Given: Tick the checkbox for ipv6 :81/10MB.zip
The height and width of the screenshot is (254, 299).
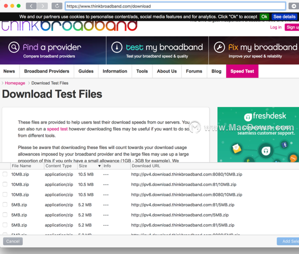Looking at the screenshot, I should click(5, 184).
